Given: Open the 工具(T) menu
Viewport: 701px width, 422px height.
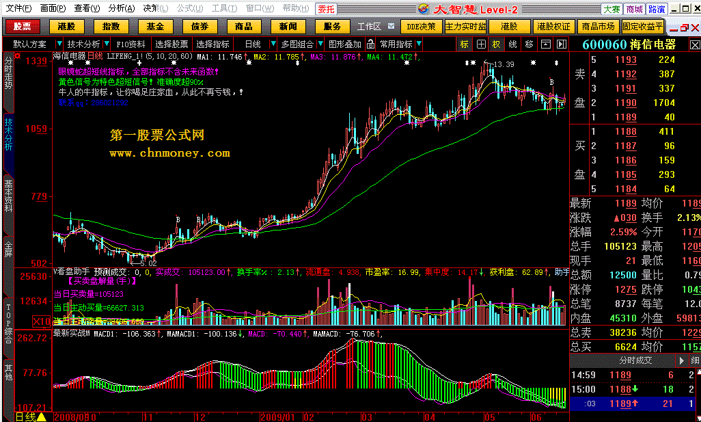Looking at the screenshot, I should click(224, 8).
